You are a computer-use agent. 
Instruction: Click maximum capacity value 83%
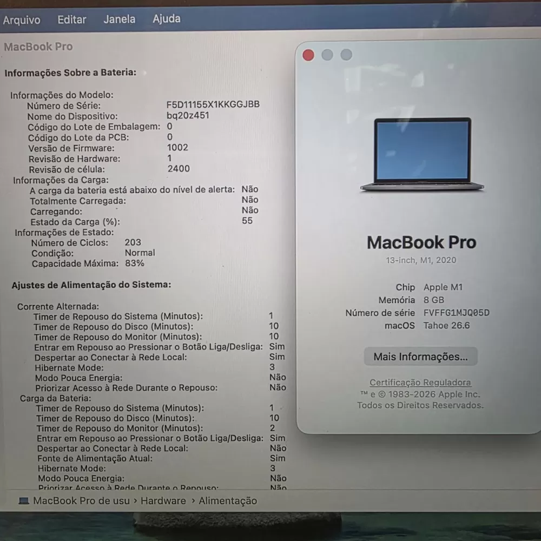135,263
